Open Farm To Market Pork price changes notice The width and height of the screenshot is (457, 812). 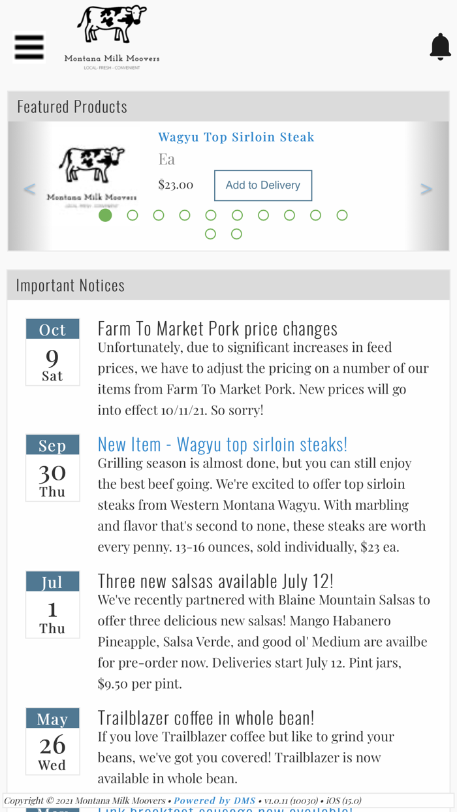point(217,328)
